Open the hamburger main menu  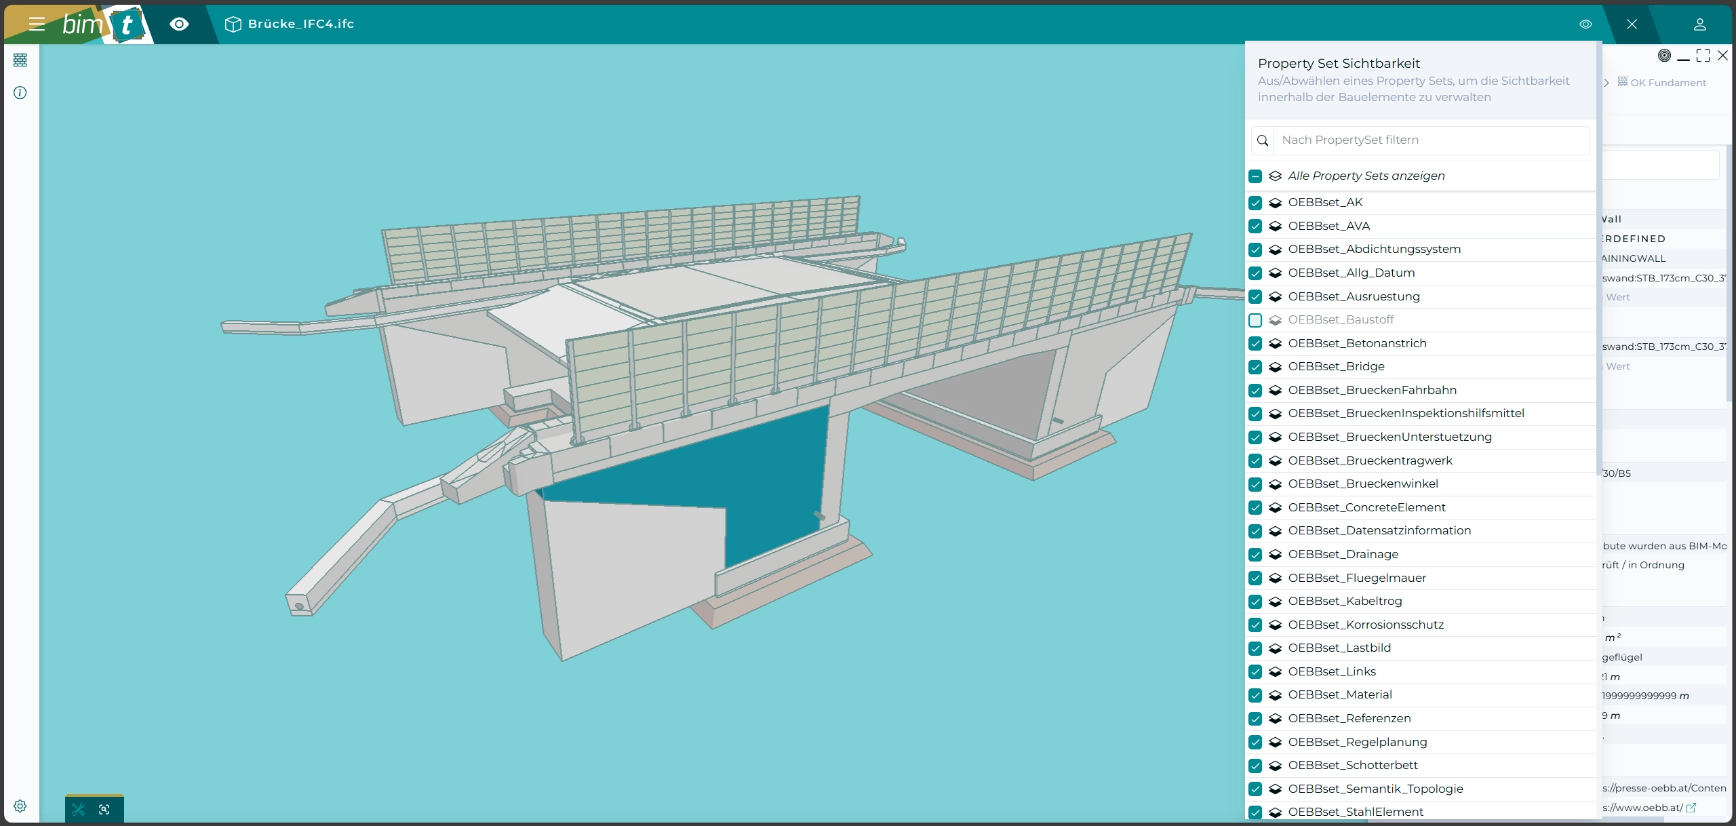(37, 24)
